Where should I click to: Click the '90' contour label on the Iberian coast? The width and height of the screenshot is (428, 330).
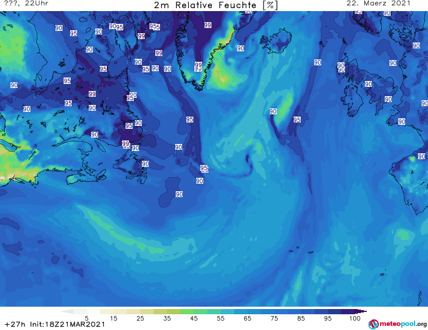[422, 156]
